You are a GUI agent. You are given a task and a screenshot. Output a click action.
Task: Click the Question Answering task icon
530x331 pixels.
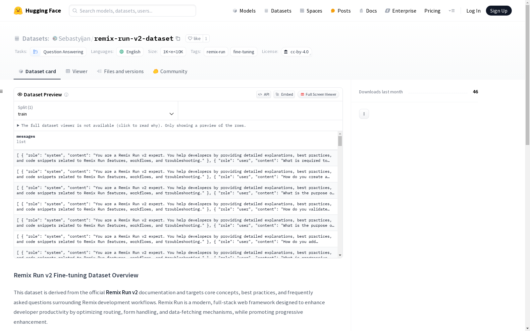[x=35, y=52]
